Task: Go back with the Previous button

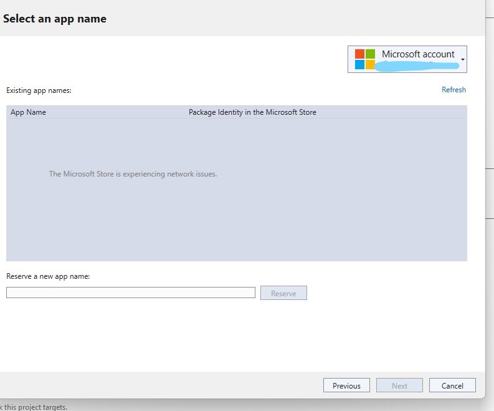Action: (346, 385)
